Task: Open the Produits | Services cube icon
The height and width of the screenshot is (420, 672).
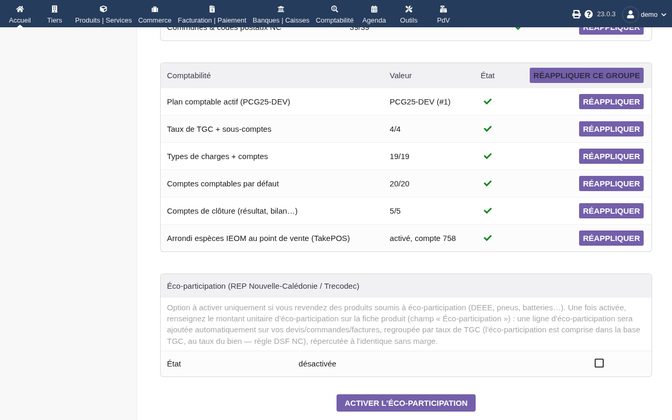Action: click(x=103, y=9)
